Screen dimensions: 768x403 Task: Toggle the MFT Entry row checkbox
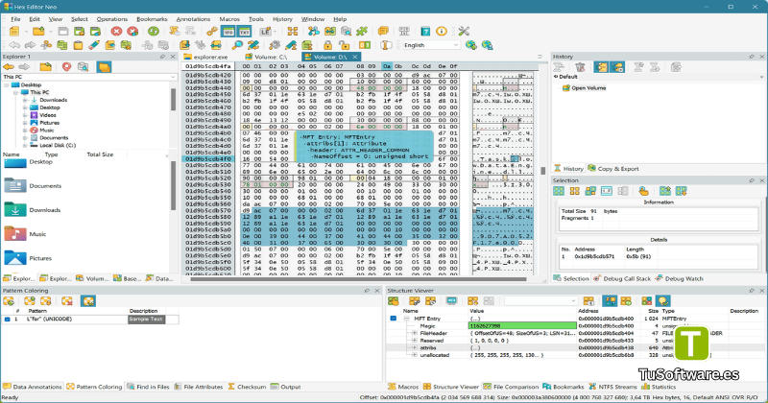tap(394, 319)
